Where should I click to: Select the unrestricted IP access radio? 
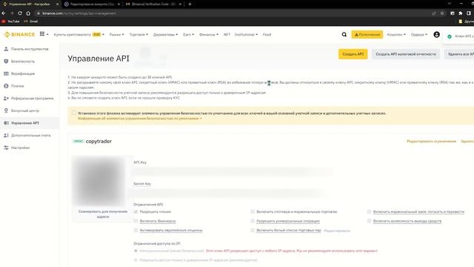[136, 251]
